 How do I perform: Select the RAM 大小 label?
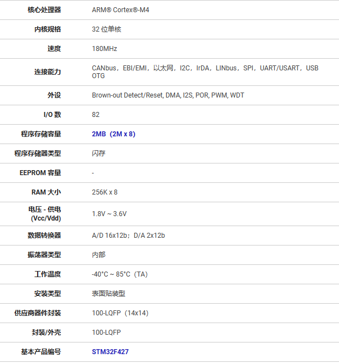click(47, 192)
